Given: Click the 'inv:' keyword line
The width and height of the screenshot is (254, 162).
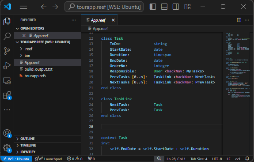Looking at the screenshot, I should 106,143.
